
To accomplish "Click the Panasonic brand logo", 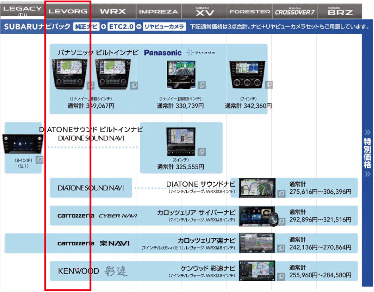I will [x=163, y=53].
